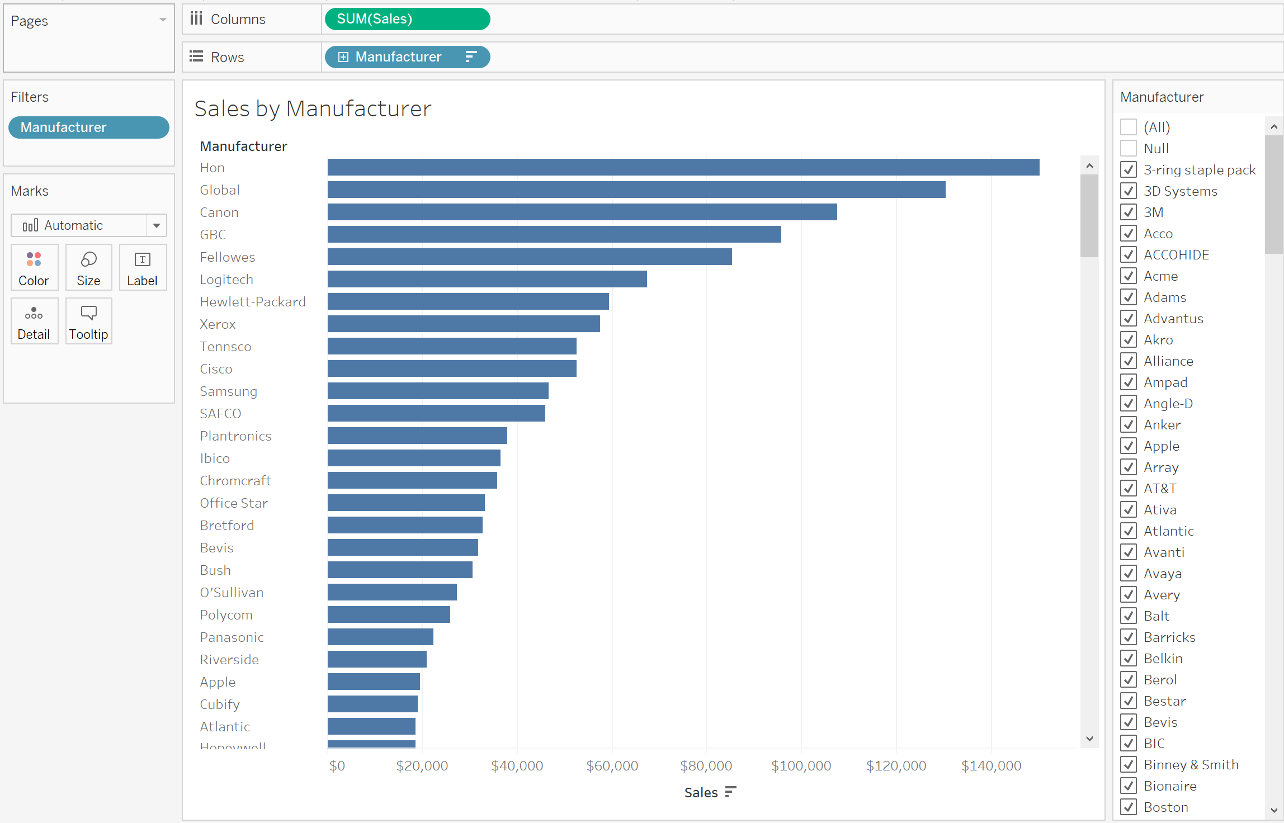Open the Size marks card
1284x823 pixels.
tap(88, 267)
